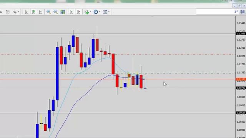Image resolution: width=246 pixels, height=138 pixels.
Task: Tile chart windows with grid icon
Action: pos(63,12)
